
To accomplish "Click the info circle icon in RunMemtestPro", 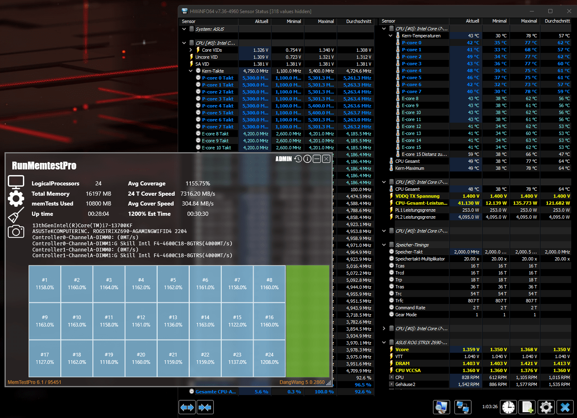I will pyautogui.click(x=307, y=159).
